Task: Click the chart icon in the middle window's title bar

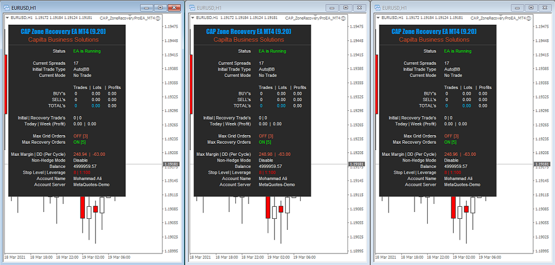Action: point(192,8)
